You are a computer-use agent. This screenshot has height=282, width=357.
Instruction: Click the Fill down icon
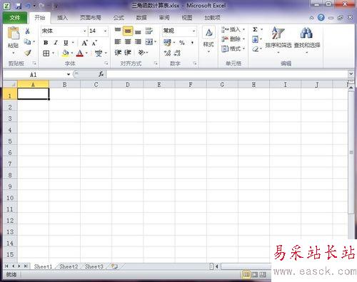click(255, 39)
